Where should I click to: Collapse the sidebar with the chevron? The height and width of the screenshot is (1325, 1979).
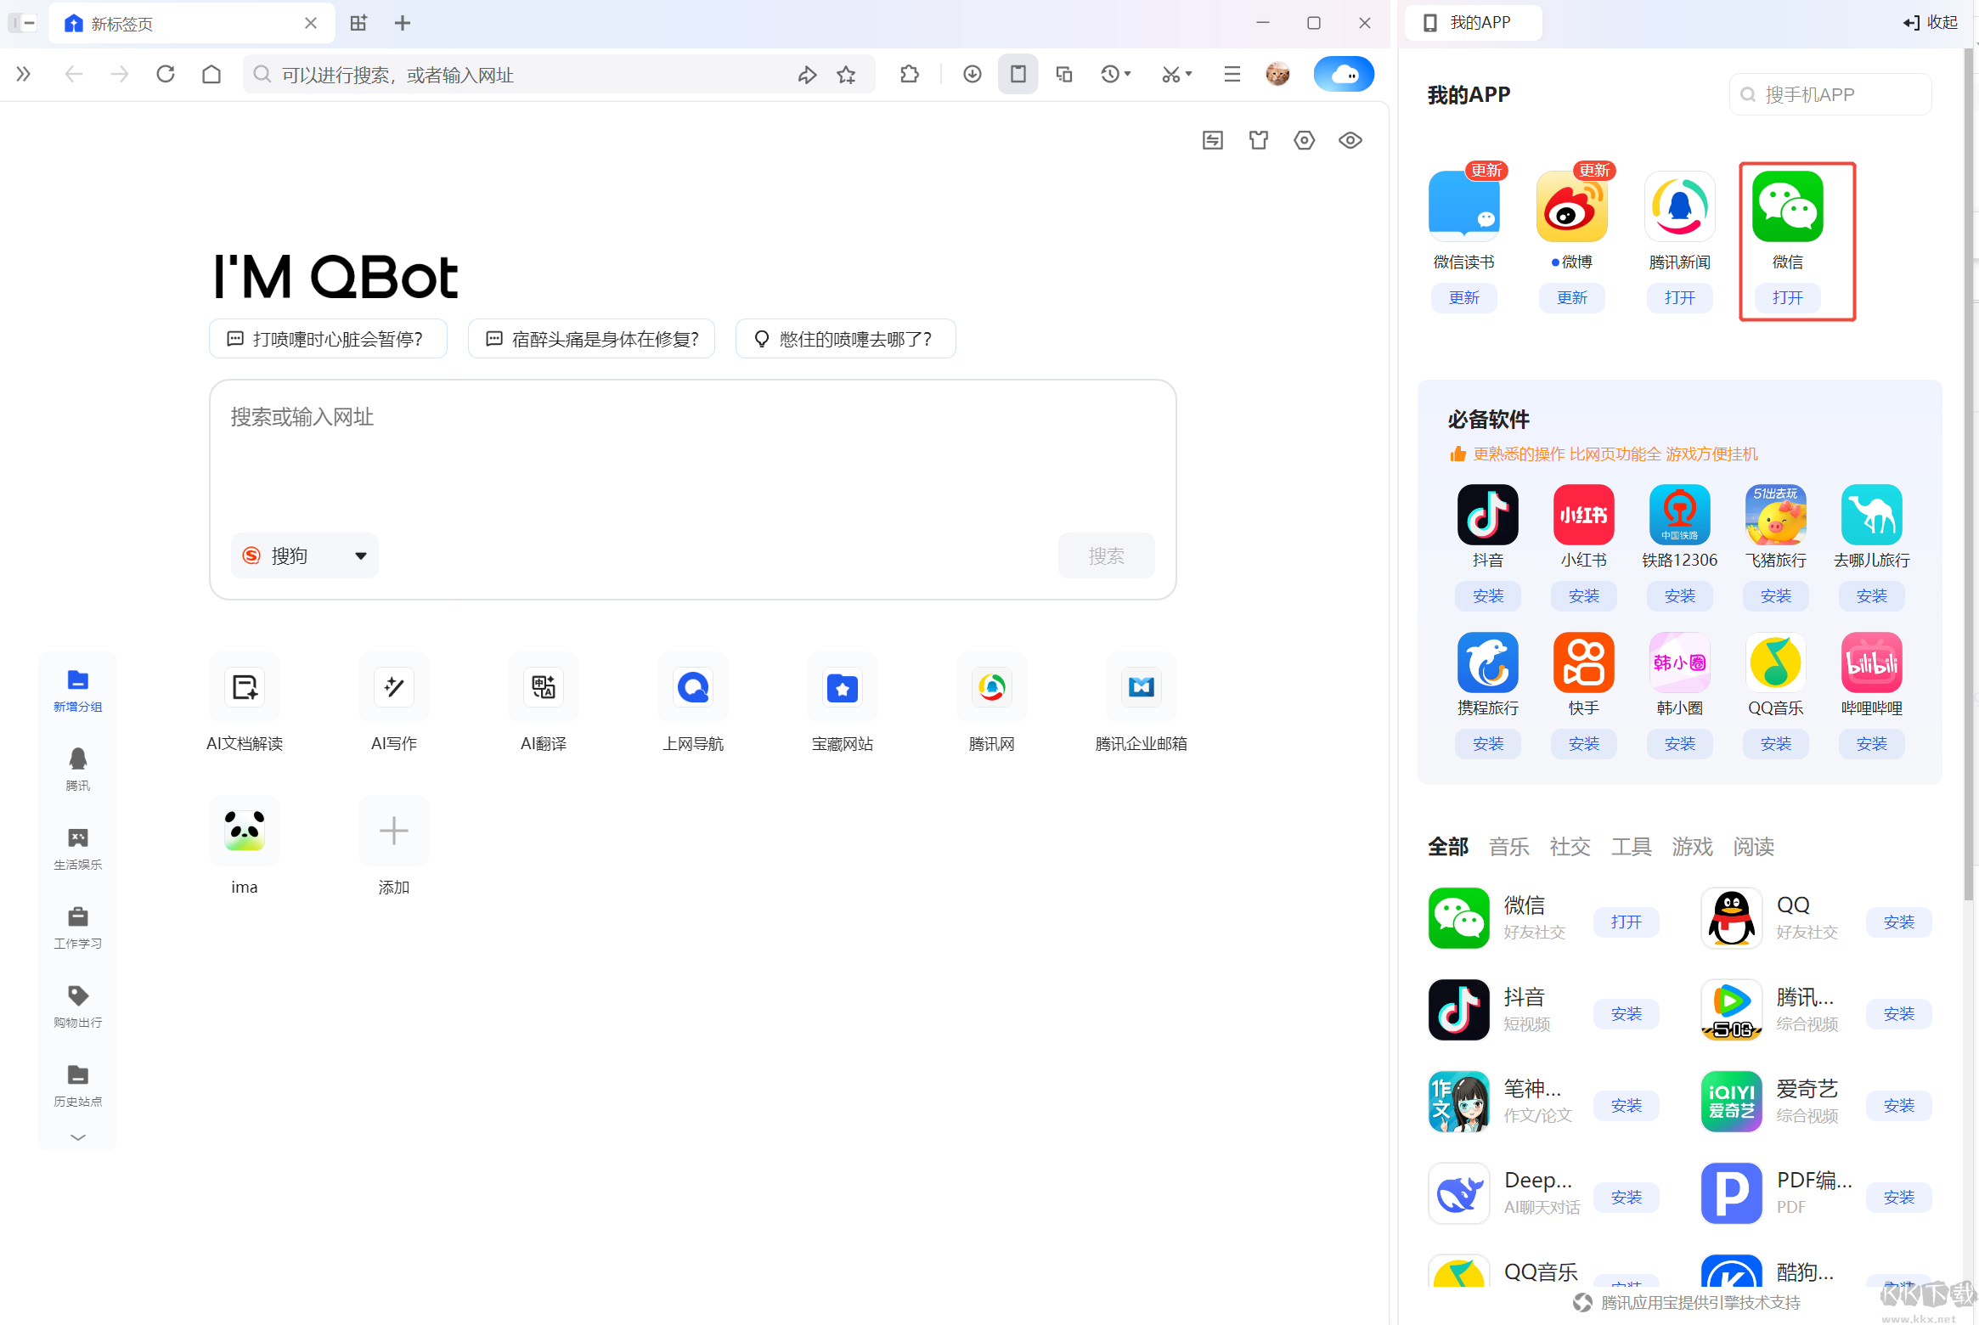click(x=77, y=1137)
